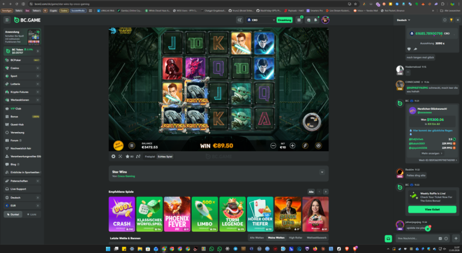Increase the bet with plus button
Image resolution: width=462 pixels, height=253 pixels.
[x=292, y=145]
